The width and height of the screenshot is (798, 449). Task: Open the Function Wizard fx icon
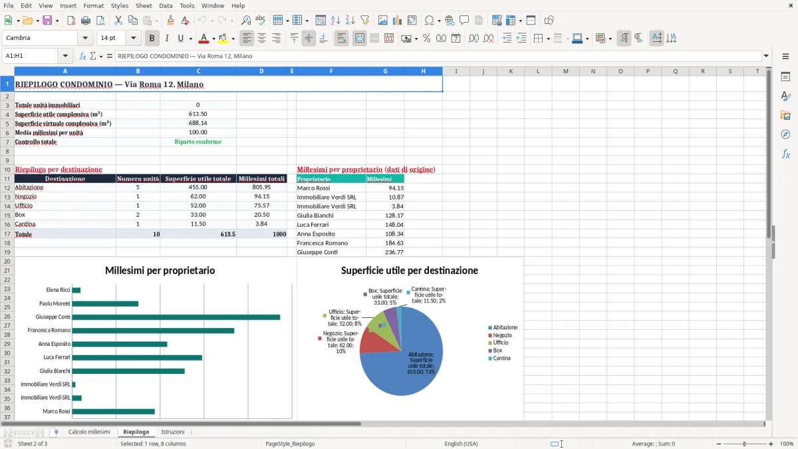pos(82,57)
